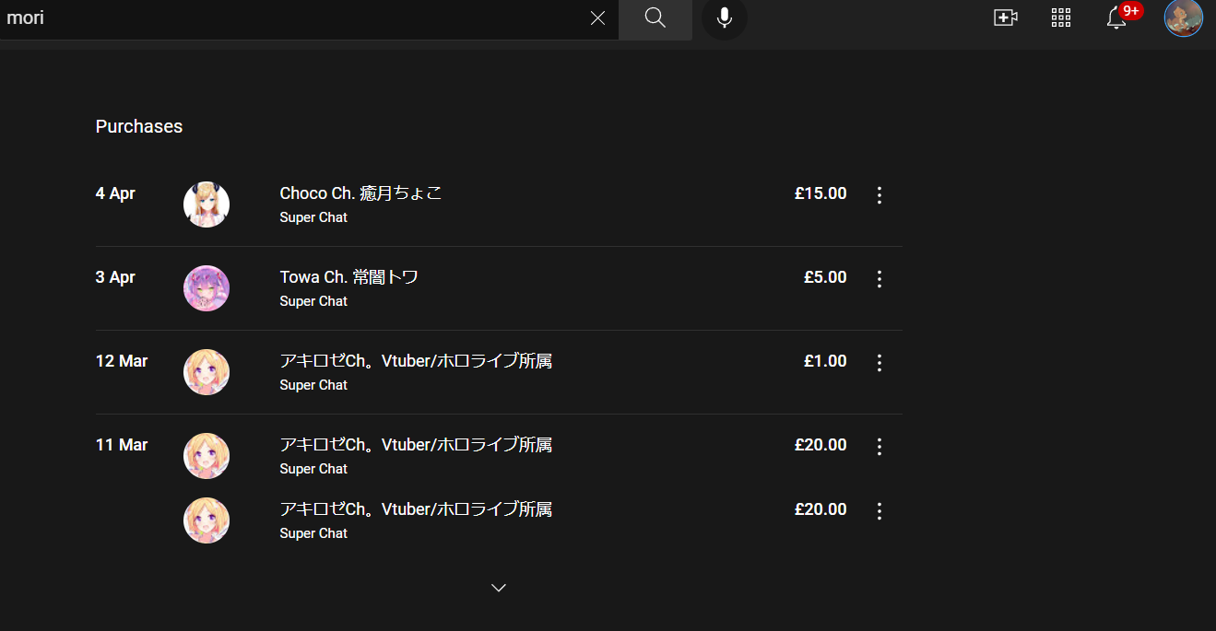Image resolution: width=1216 pixels, height=631 pixels.
Task: Expand more purchases with the down chevron
Action: (x=499, y=588)
